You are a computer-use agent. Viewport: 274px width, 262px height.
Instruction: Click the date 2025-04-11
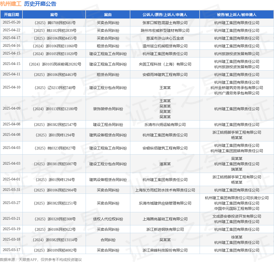coord(12,74)
